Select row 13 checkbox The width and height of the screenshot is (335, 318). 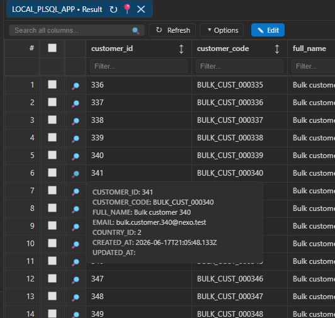pyautogui.click(x=52, y=296)
